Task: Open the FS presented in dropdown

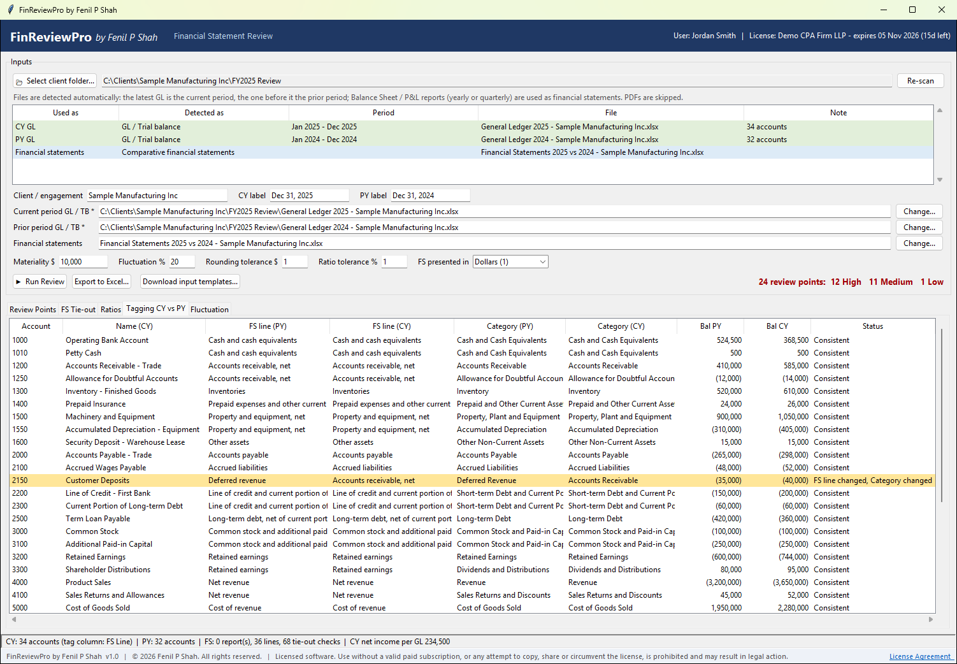Action: (510, 262)
